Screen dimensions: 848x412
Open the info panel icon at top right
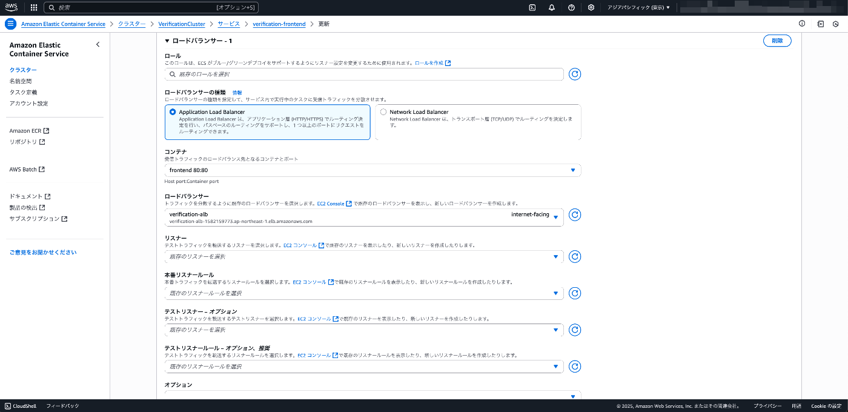pyautogui.click(x=802, y=24)
